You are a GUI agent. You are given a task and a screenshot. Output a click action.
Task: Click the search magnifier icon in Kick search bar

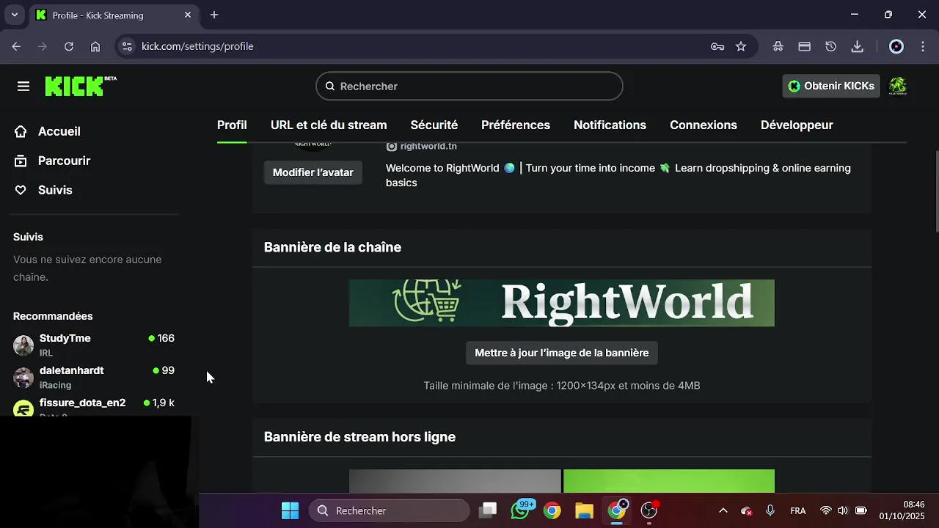click(330, 86)
